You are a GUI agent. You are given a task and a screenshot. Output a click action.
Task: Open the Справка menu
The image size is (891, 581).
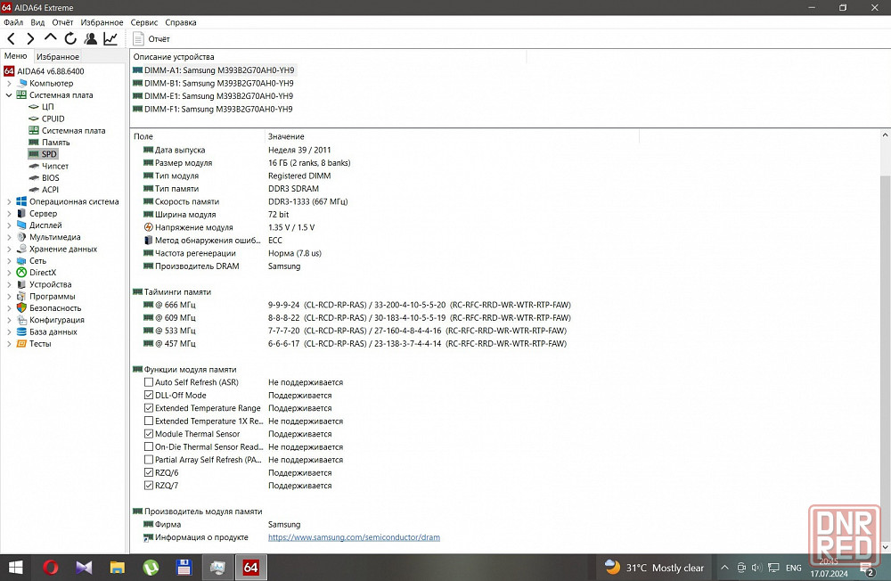coord(181,23)
